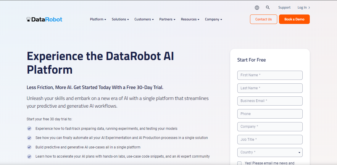Expand the Platform menu

[98, 20]
